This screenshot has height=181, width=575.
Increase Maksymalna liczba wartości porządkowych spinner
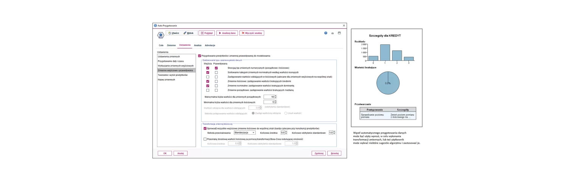pyautogui.click(x=276, y=96)
